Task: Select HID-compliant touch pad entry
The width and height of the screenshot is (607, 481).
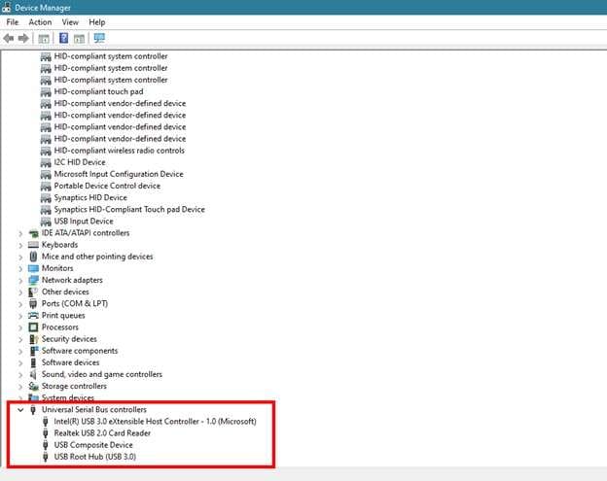Action: pos(98,91)
